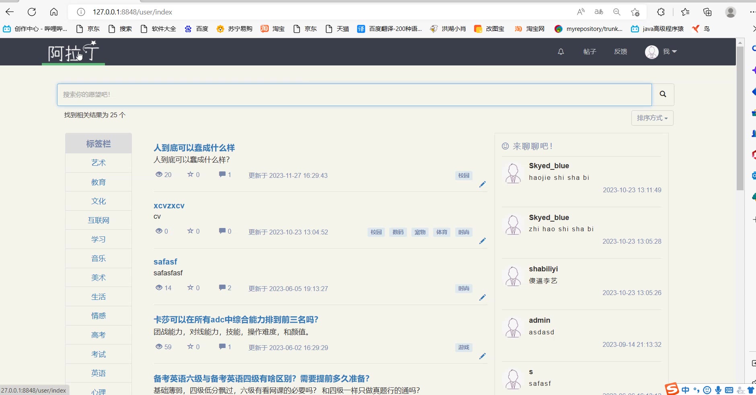
Task: Open post about 备考英语六级
Action: pyautogui.click(x=261, y=379)
